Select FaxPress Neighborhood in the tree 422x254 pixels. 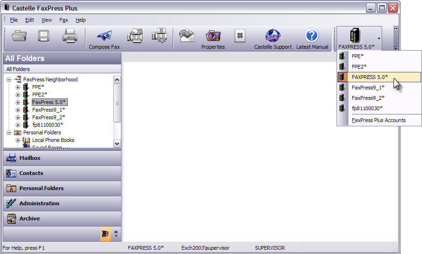pos(50,79)
